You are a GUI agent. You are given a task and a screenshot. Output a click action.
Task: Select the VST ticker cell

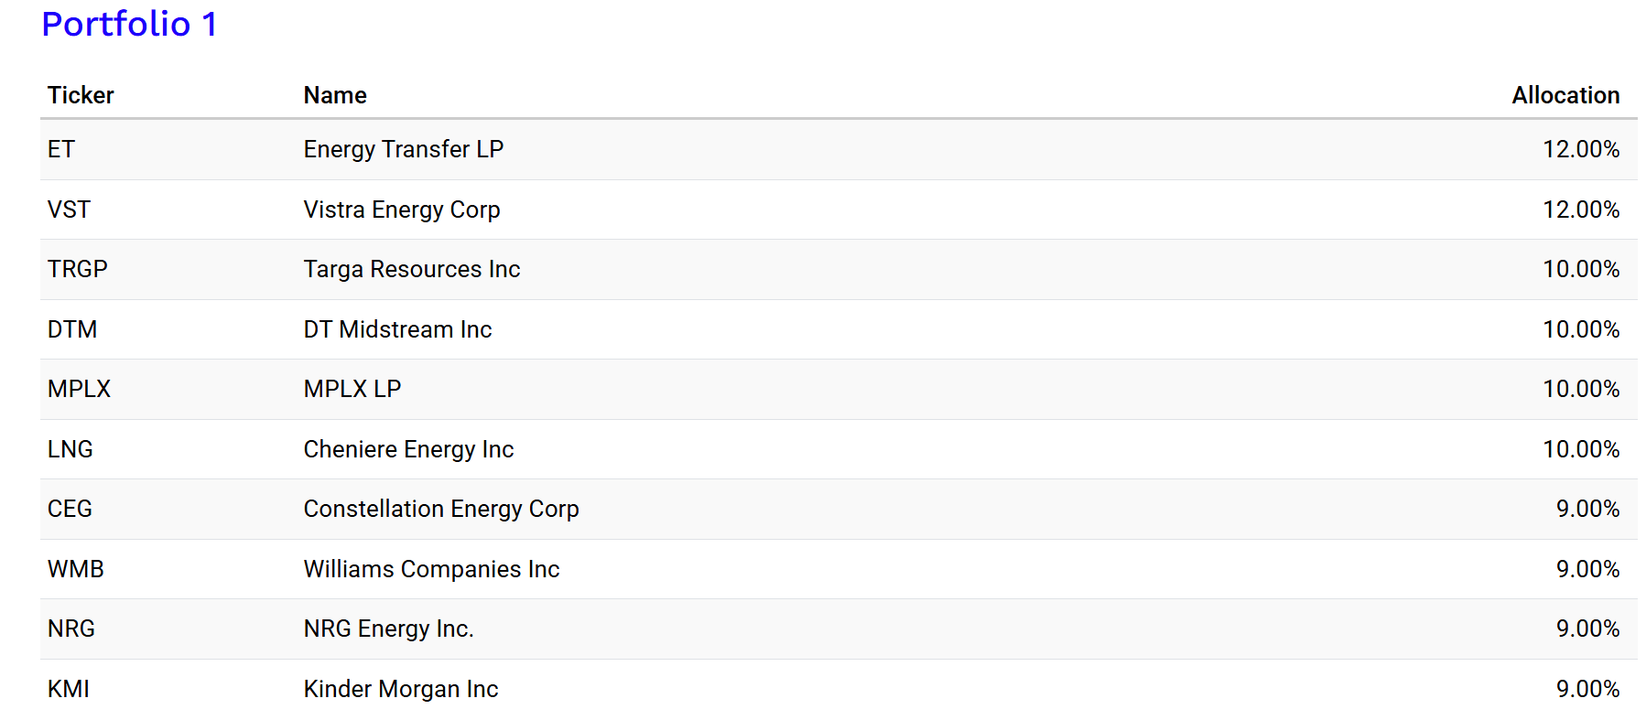(x=69, y=210)
